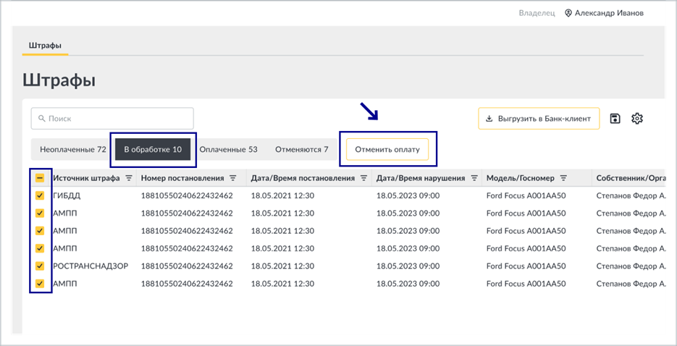Screen dimensions: 677x346
Task: Click the user profile icon beside Александр Иванов
Action: coord(568,13)
